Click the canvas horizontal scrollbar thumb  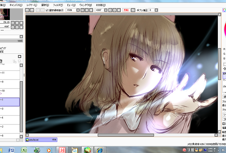(x=126, y=135)
